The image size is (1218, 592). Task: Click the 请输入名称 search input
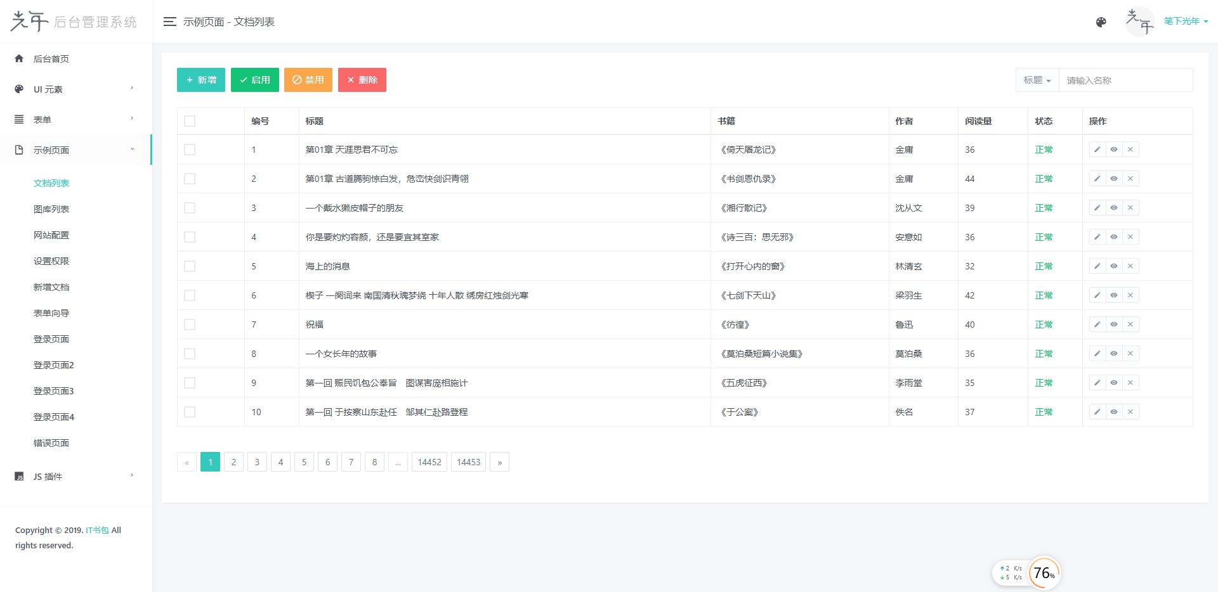(x=1126, y=80)
